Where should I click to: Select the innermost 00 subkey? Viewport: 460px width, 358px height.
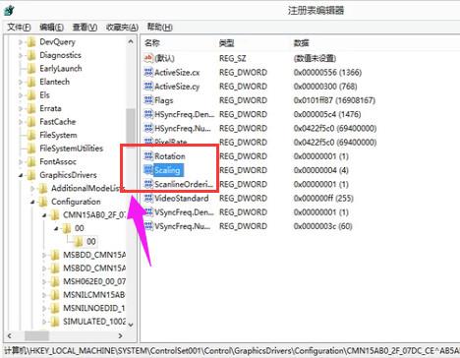pos(91,242)
